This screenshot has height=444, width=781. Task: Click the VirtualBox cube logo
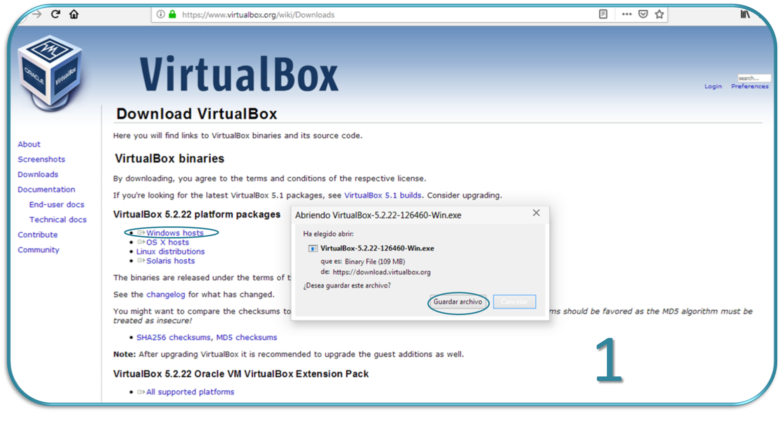[x=50, y=73]
